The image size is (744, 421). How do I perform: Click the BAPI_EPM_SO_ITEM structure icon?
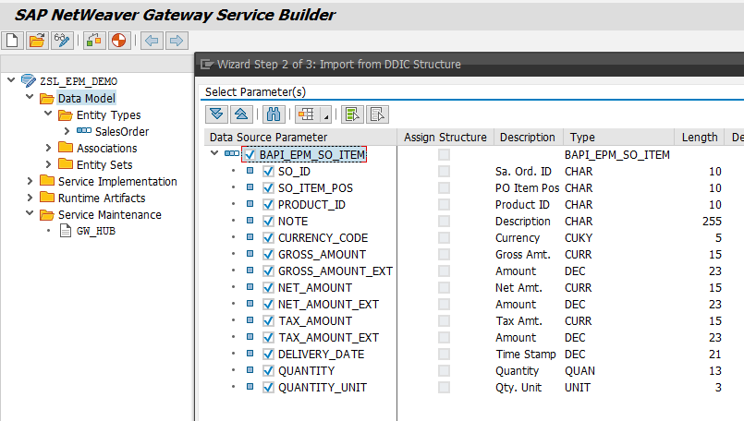(x=232, y=153)
